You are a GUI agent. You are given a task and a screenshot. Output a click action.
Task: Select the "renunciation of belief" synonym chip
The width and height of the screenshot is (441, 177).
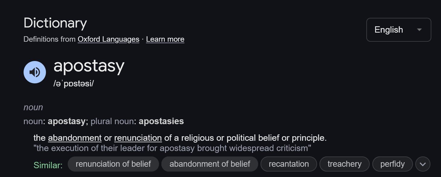(x=113, y=164)
